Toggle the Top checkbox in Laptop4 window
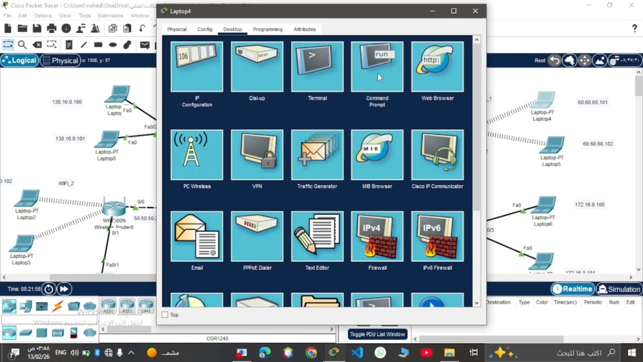 165,315
